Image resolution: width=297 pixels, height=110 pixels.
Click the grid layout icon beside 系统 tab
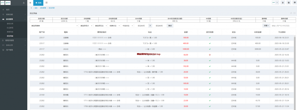pos(47,3)
